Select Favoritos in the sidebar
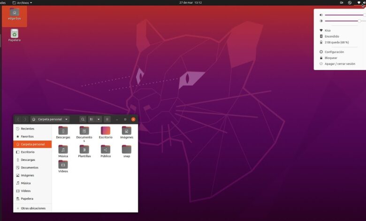 (x=32, y=136)
